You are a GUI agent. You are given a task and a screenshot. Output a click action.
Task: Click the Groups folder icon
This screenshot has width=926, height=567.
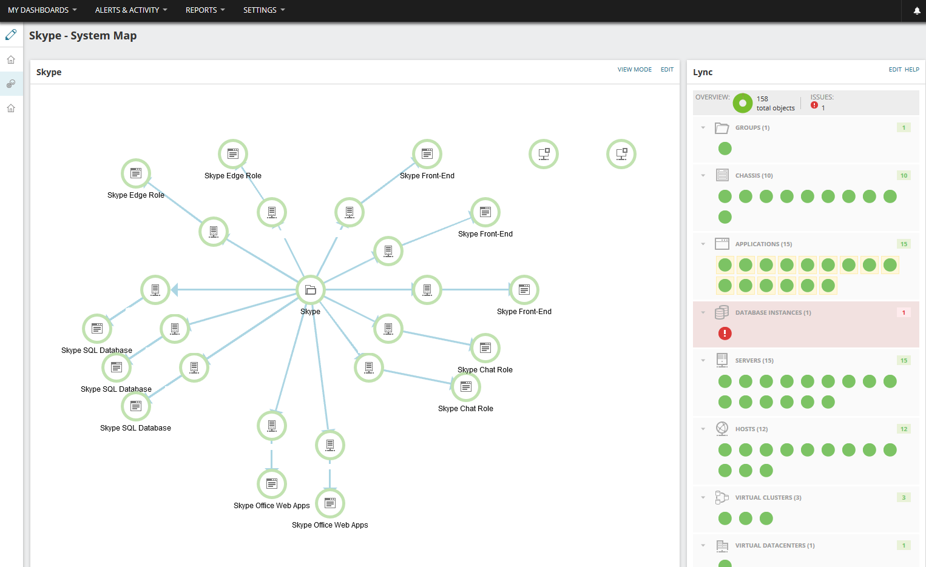coord(722,128)
